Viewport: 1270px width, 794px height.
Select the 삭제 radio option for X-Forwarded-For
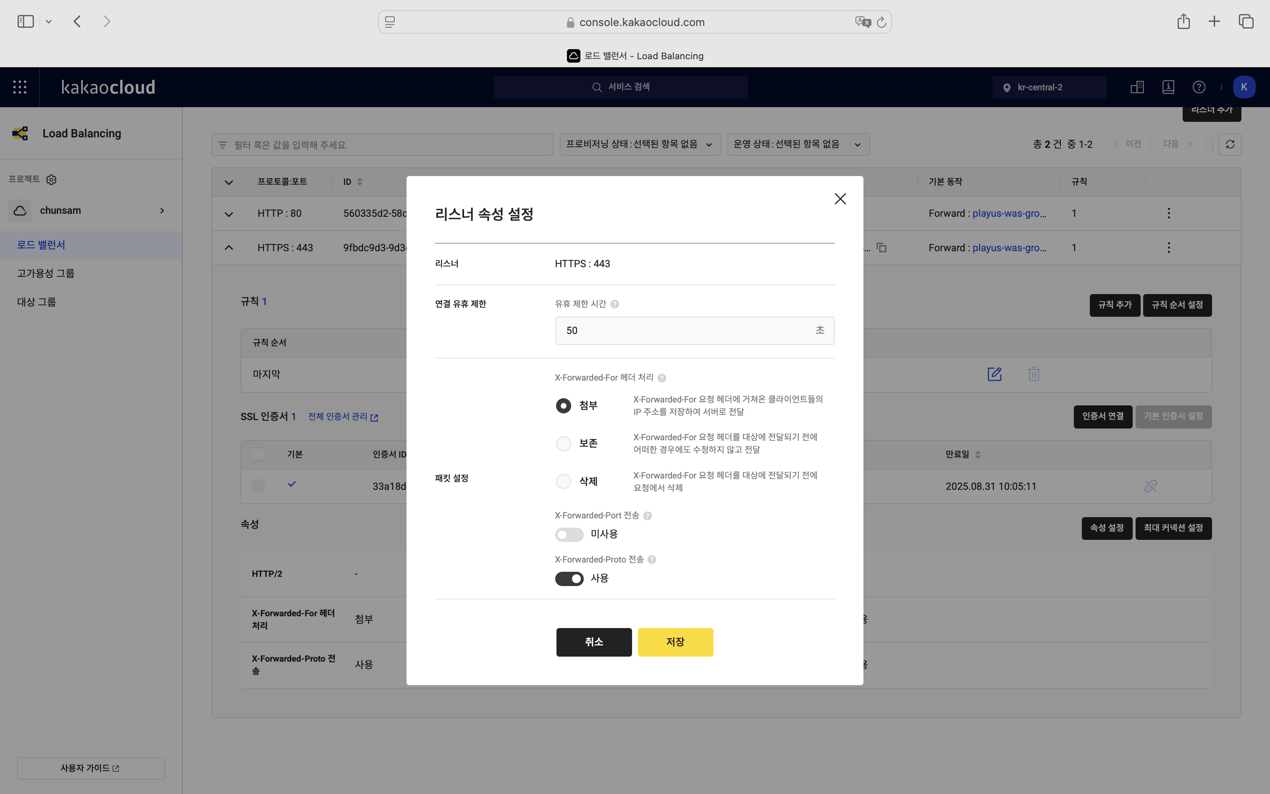[x=563, y=481]
